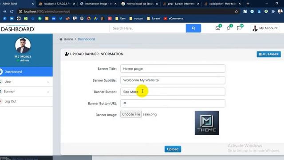Focus the Banner Button URL field
The width and height of the screenshot is (284, 160).
[x=173, y=103]
